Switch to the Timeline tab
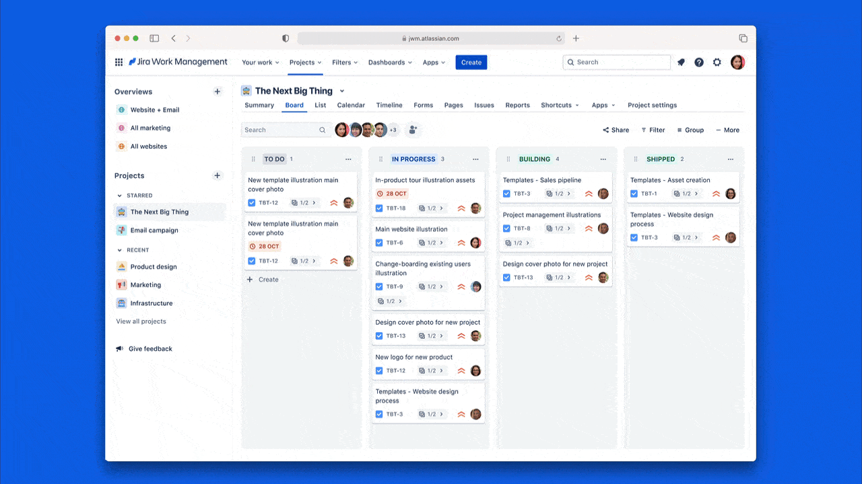The width and height of the screenshot is (862, 484). click(x=389, y=105)
